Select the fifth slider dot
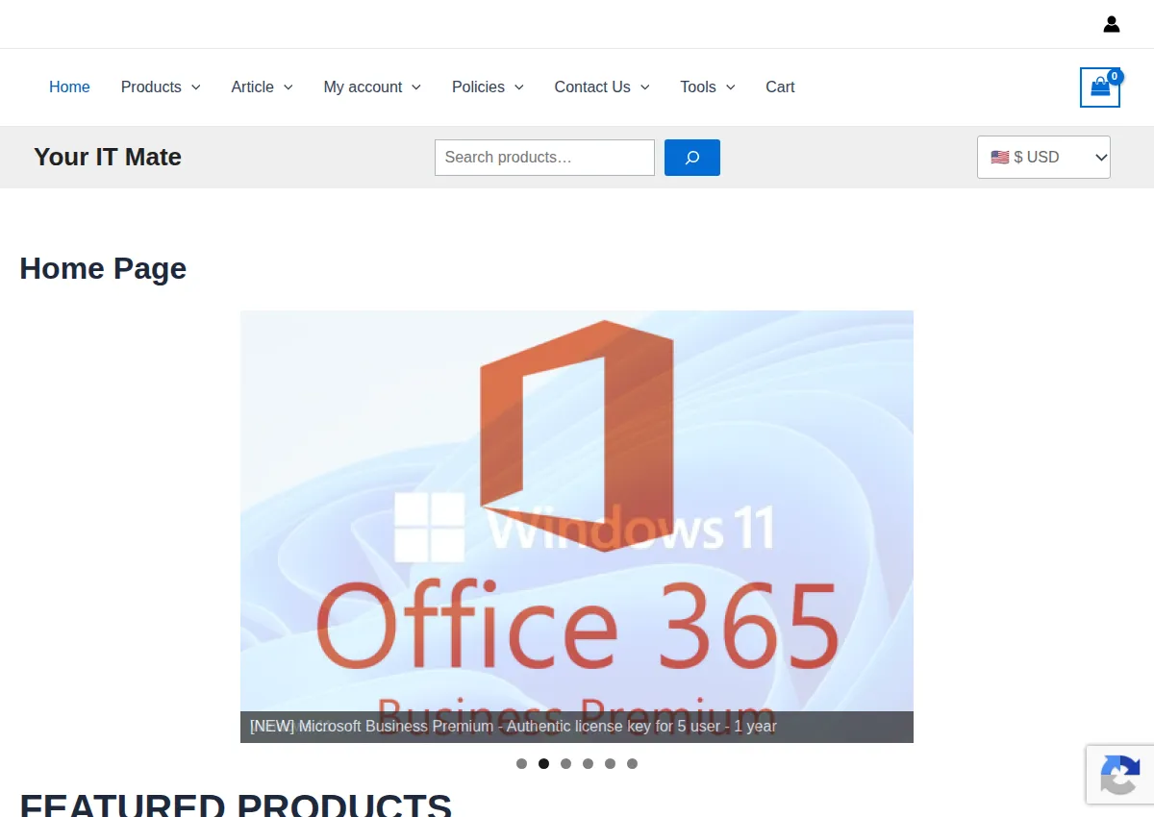The width and height of the screenshot is (1154, 817). tap(610, 764)
